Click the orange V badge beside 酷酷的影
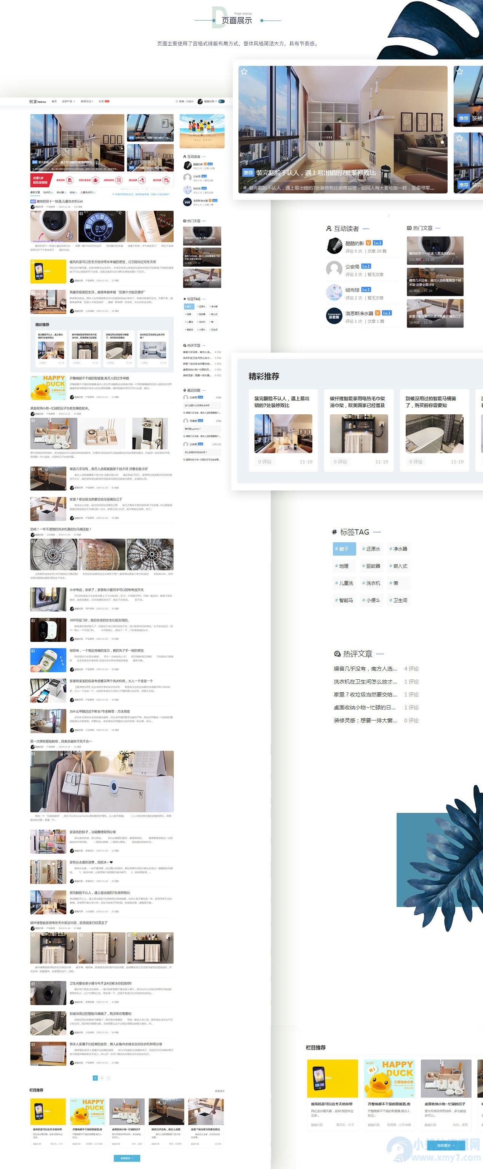The image size is (483, 1169). (x=368, y=243)
